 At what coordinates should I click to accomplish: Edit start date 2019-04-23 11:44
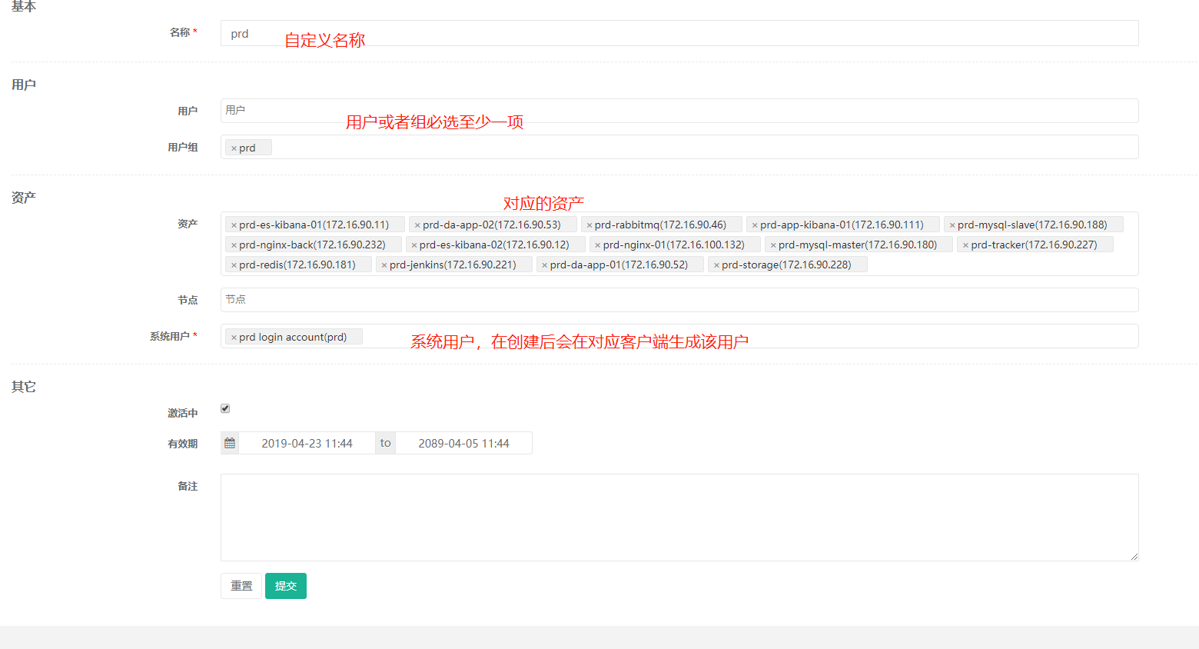[307, 443]
